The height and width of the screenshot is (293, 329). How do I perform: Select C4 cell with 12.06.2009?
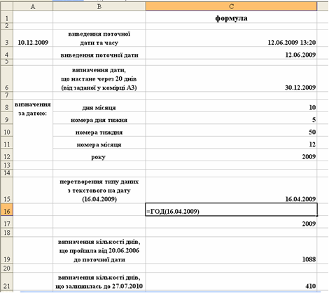[x=231, y=53]
